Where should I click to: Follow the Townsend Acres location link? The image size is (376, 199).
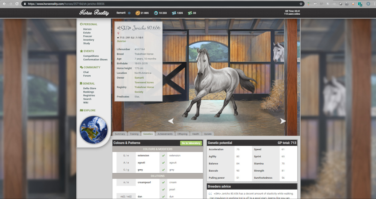point(144,82)
